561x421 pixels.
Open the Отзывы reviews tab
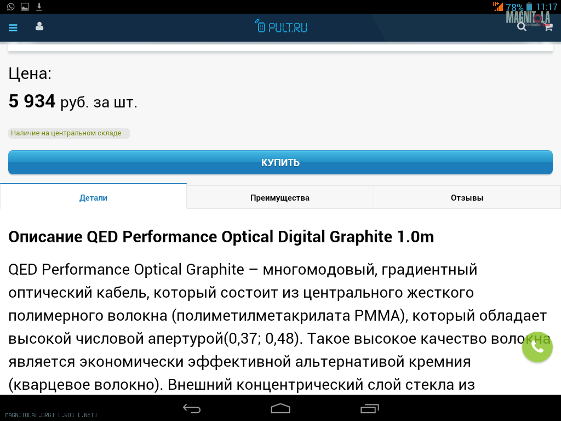click(467, 198)
